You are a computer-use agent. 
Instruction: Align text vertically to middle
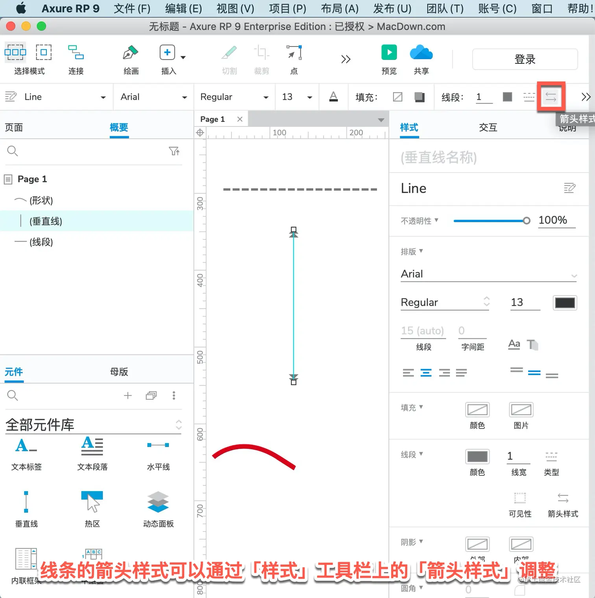[x=534, y=373]
